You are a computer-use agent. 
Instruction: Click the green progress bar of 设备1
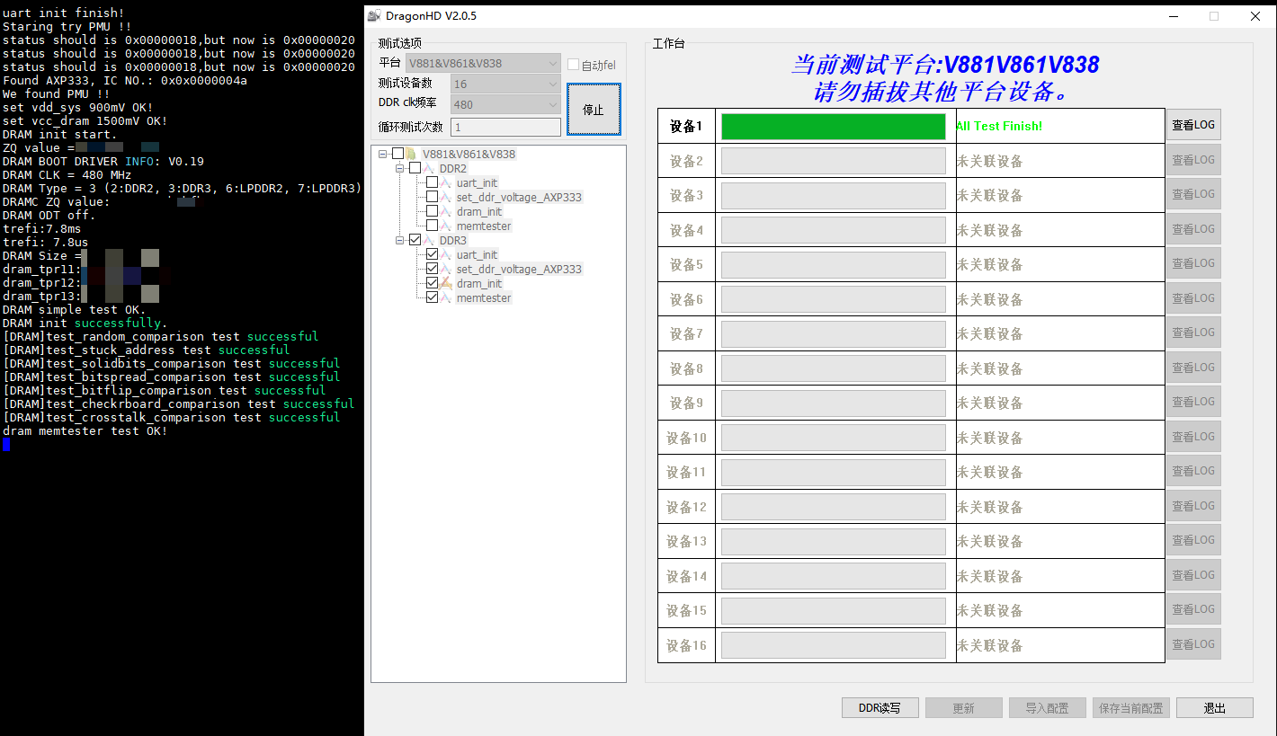(833, 126)
